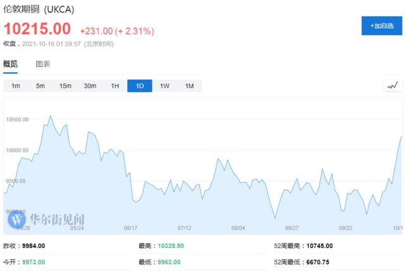Switch to the 图表 tab
Screen dimensions: 405x272
(x=43, y=64)
